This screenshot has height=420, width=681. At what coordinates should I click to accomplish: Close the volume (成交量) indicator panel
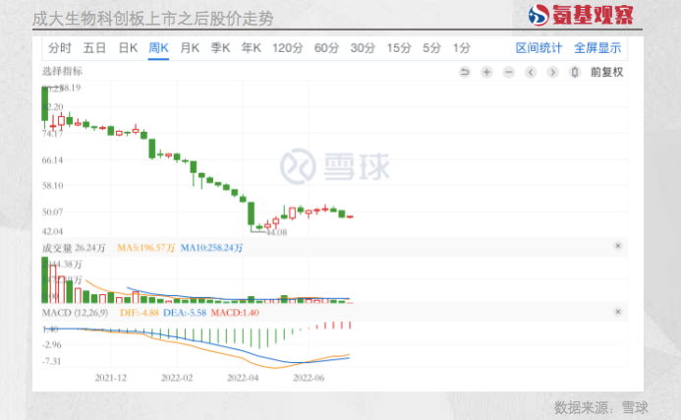[x=617, y=246]
